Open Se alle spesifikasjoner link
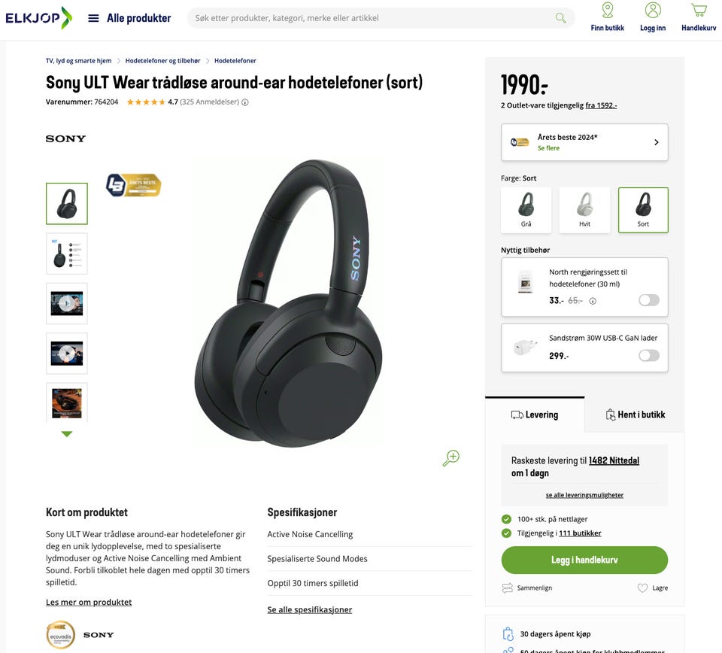The width and height of the screenshot is (722, 653). [309, 609]
